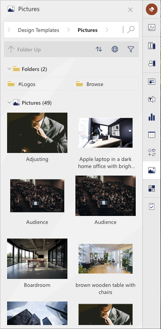Click the first breadcrumb chevron before Design Templates

pos(9,30)
